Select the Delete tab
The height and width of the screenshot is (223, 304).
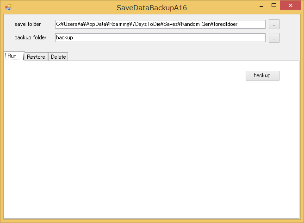pyautogui.click(x=58, y=57)
